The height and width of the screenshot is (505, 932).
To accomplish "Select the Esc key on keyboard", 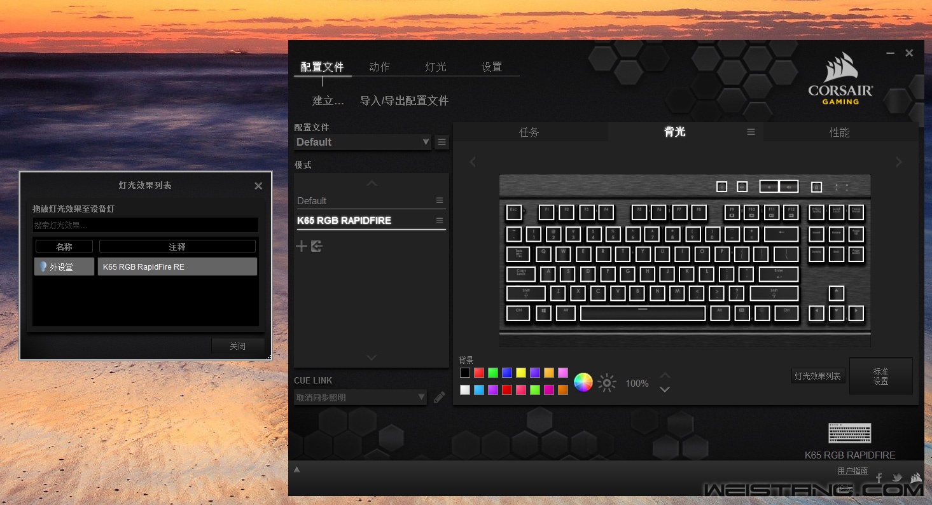I will [514, 212].
